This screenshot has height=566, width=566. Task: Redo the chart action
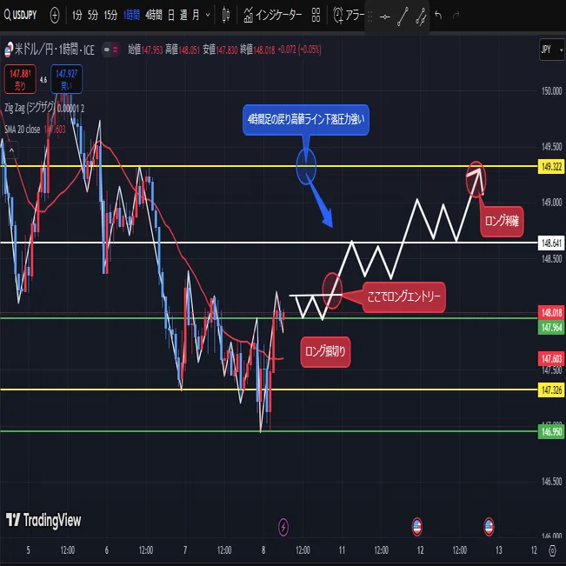coord(456,15)
